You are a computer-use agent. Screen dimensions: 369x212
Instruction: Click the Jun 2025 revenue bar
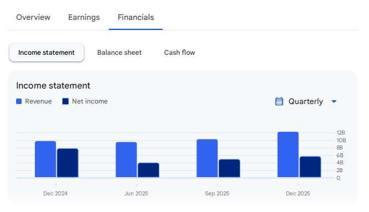click(x=126, y=159)
